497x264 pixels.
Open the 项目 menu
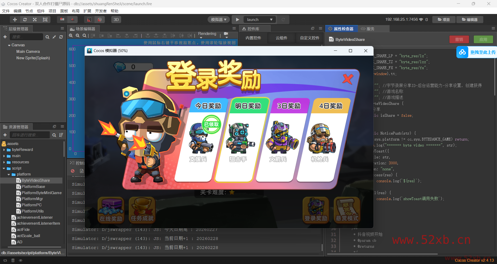pyautogui.click(x=52, y=11)
